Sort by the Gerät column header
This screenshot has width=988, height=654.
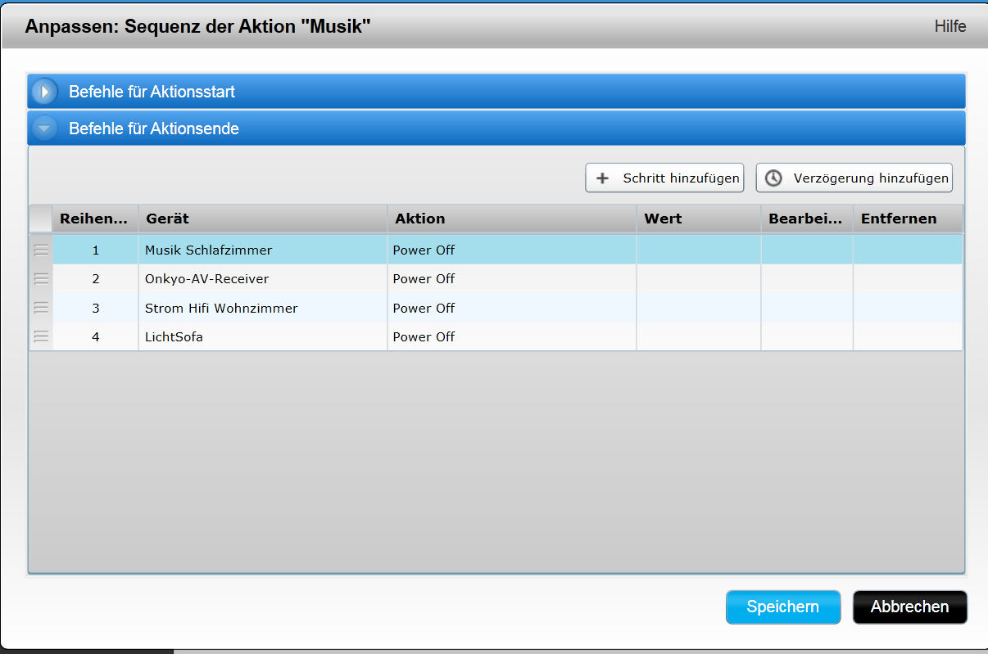[x=262, y=219]
